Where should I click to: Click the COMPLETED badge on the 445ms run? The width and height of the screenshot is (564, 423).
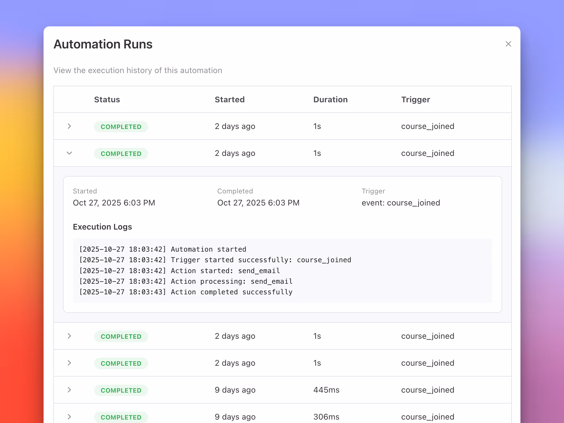pyautogui.click(x=121, y=390)
